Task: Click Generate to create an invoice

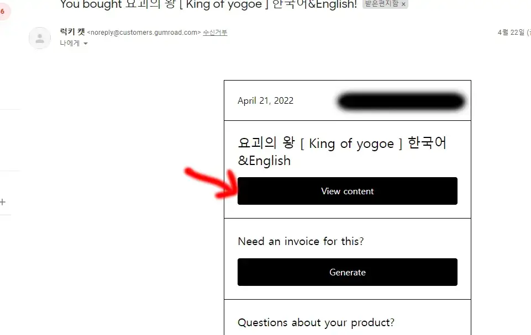Action: (x=348, y=272)
